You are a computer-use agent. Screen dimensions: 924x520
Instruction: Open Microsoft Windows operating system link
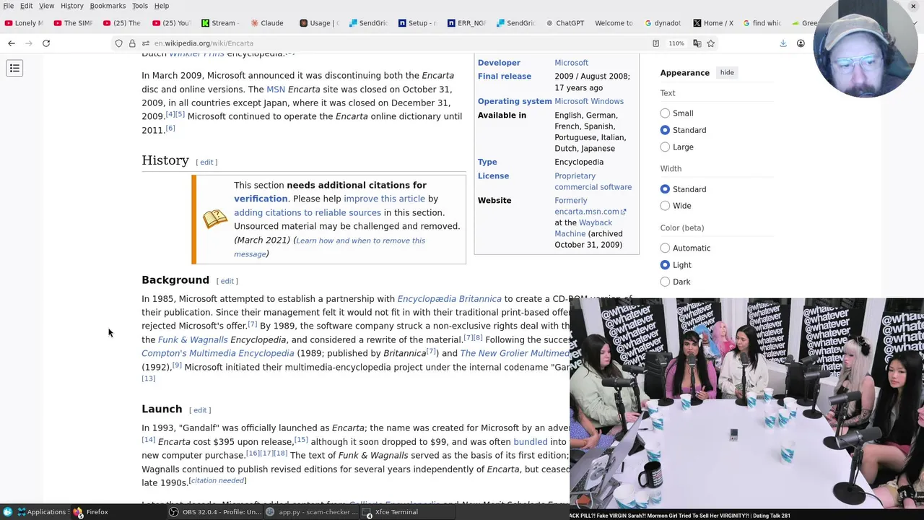[x=589, y=101]
